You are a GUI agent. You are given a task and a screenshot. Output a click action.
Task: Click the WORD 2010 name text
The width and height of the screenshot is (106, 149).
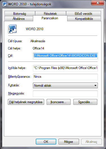35,29
